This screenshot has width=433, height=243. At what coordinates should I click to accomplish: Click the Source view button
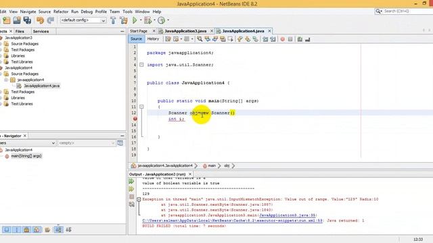pyautogui.click(x=136, y=39)
